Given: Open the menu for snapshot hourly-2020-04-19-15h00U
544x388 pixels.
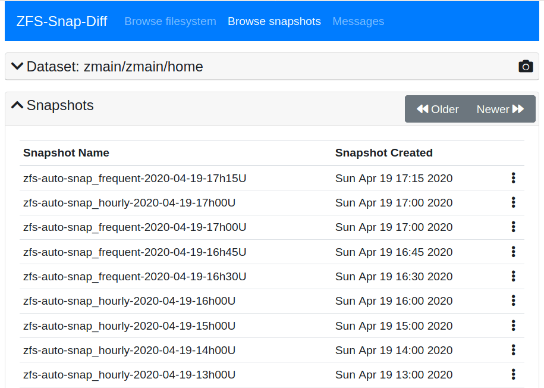Looking at the screenshot, I should pyautogui.click(x=513, y=326).
